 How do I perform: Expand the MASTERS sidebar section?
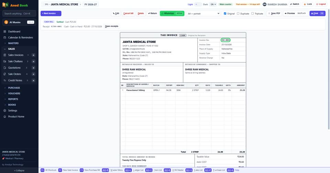(x=13, y=43)
